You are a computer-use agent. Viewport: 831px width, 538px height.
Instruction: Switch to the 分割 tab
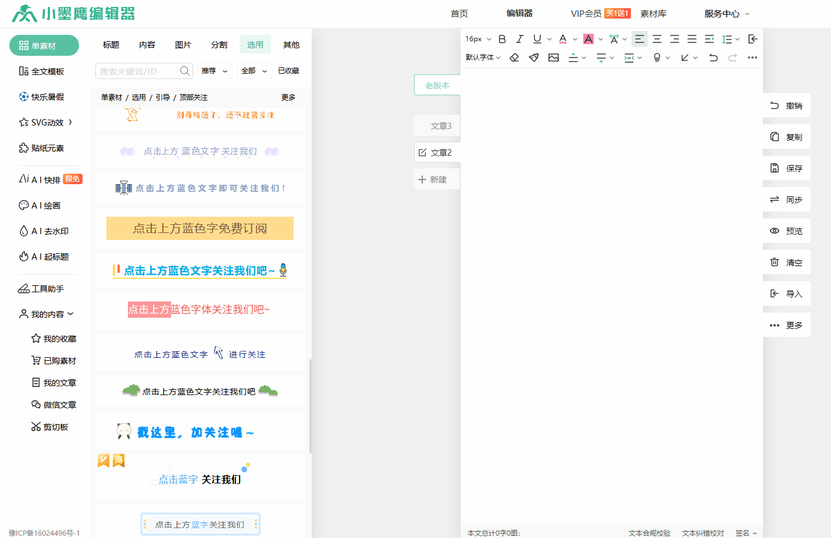point(219,45)
